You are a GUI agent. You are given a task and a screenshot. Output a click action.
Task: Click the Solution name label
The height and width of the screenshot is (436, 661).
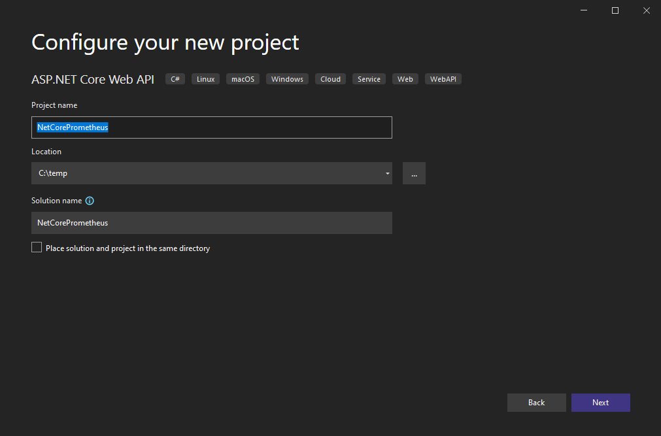[56, 201]
